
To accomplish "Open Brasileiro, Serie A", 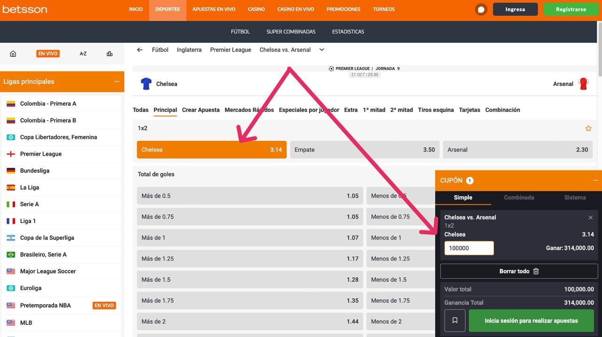I will pos(61,254).
